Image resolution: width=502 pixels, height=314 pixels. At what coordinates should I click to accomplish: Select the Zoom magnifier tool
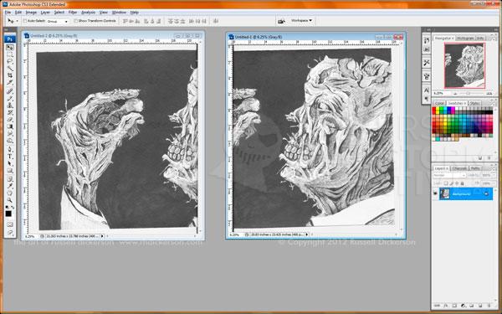(x=10, y=200)
